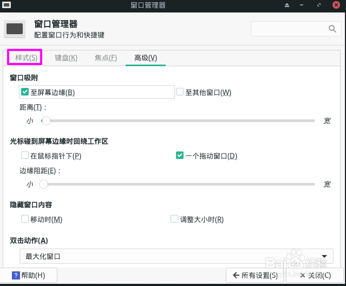
Task: Click the 光标碰到屏幕边缘时回绕工作区 heading
Action: click(x=59, y=141)
